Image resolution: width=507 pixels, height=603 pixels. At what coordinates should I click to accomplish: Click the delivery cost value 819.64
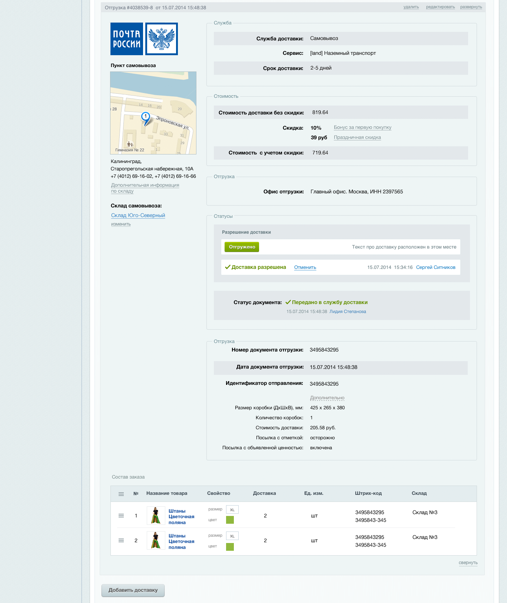pos(320,113)
